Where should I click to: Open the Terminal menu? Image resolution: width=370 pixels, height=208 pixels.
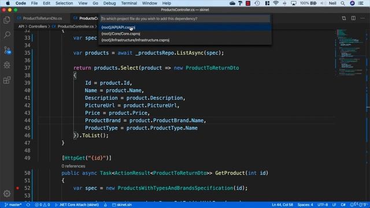point(129,3)
